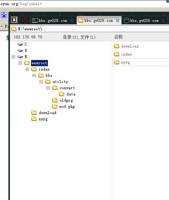Close the active file manager tab
This screenshot has width=169, height=200.
(x=117, y=21)
